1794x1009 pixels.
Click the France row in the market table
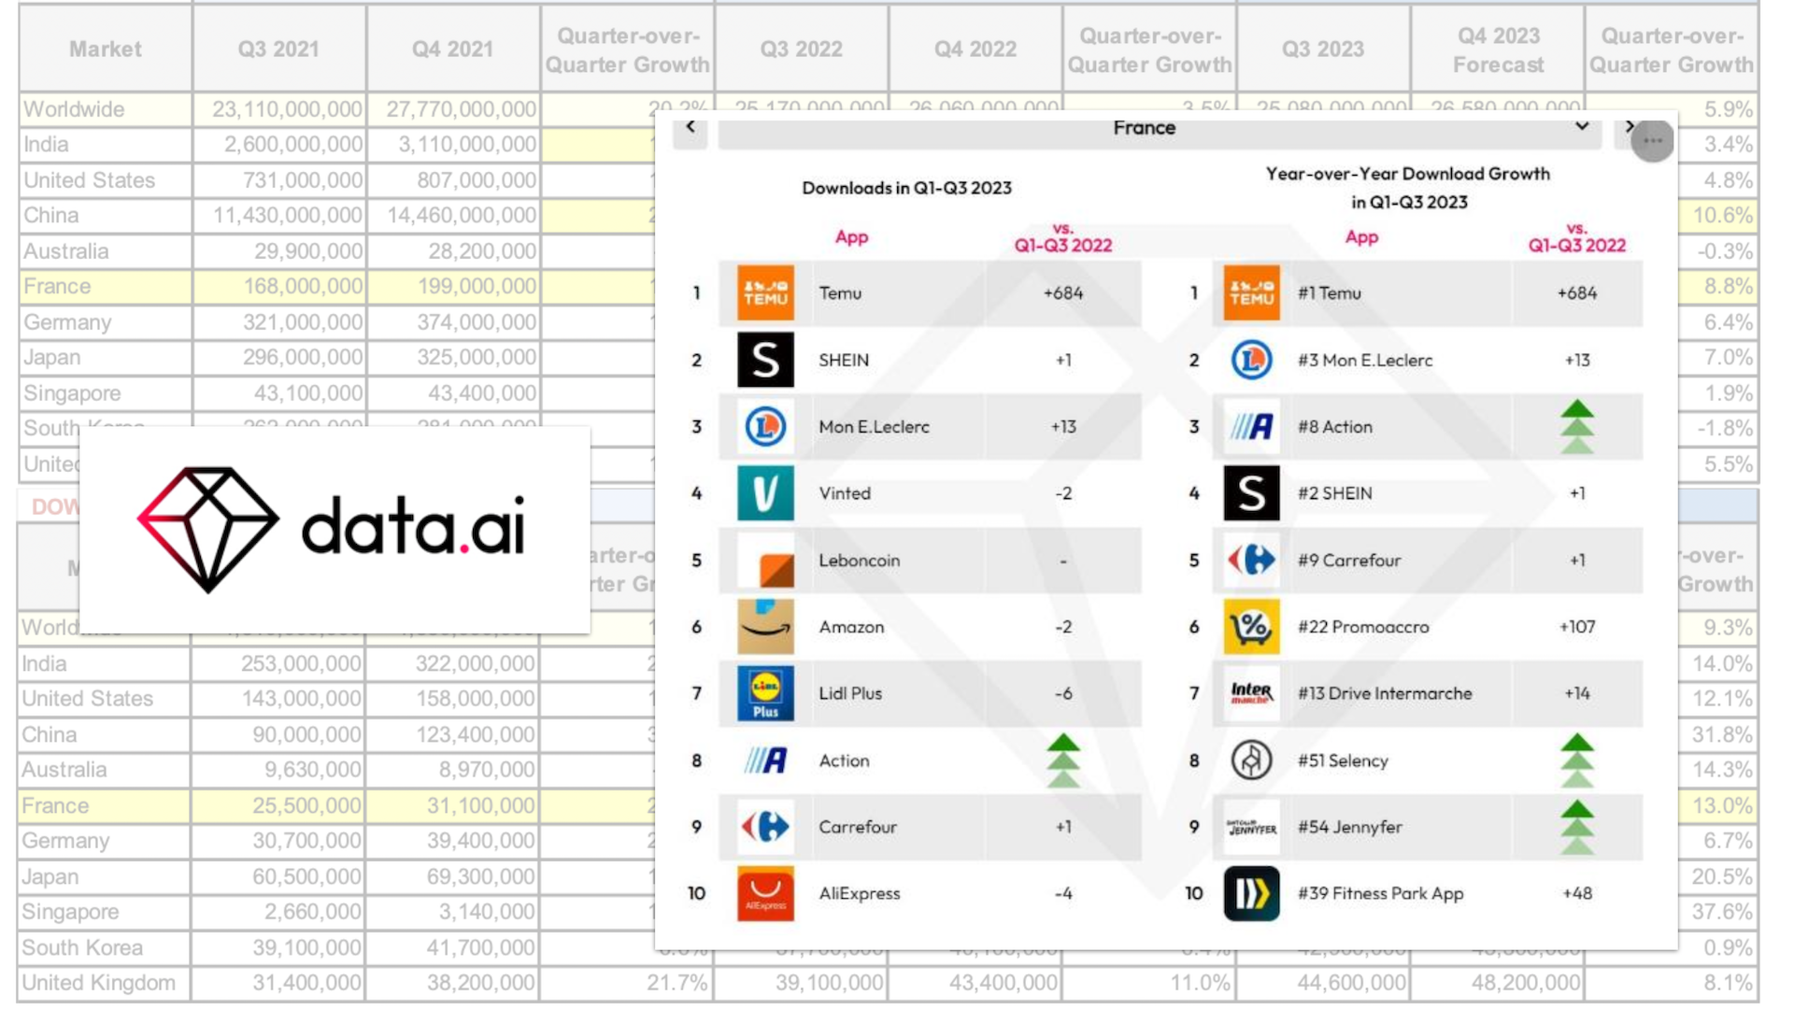[x=105, y=286]
